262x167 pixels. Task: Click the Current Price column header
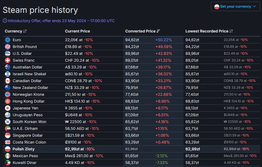coord(77,31)
